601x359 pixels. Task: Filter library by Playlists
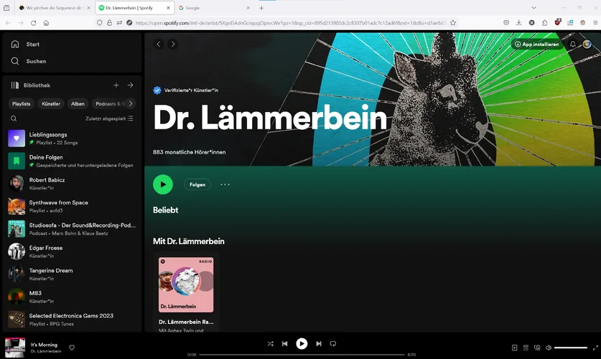pos(21,104)
